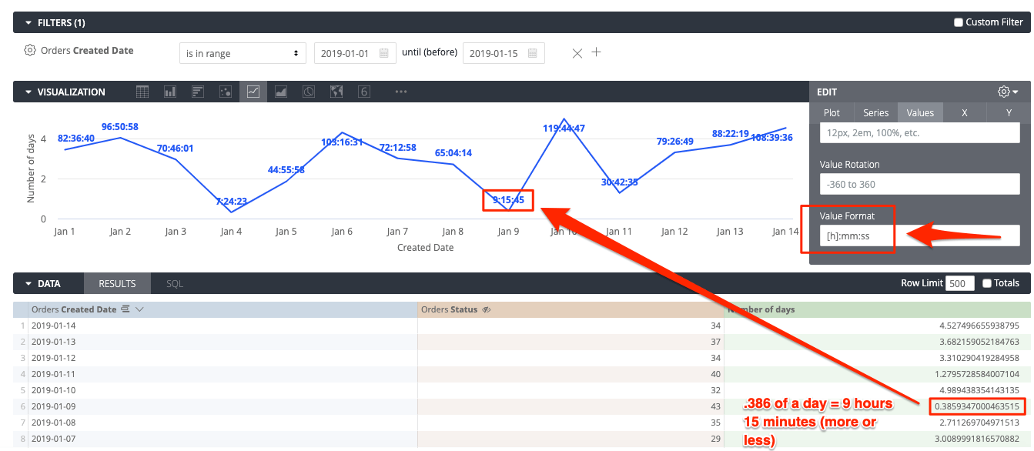Open the Plot tab in the Edit panel
Screen dimensions: 1034x451
tap(832, 112)
